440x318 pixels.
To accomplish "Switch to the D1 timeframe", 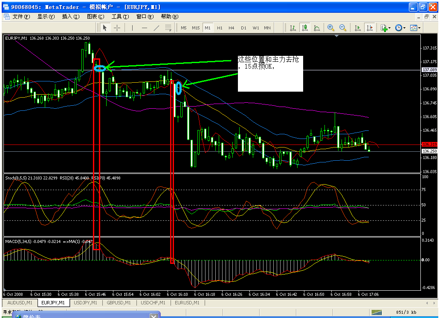I will coord(243,28).
